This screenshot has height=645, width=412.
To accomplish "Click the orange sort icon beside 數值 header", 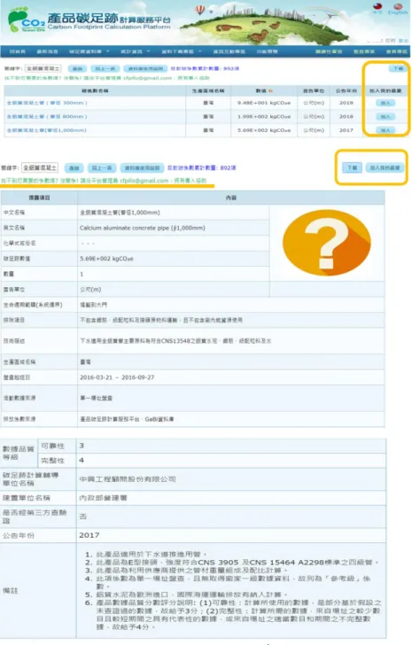I will click(x=270, y=91).
